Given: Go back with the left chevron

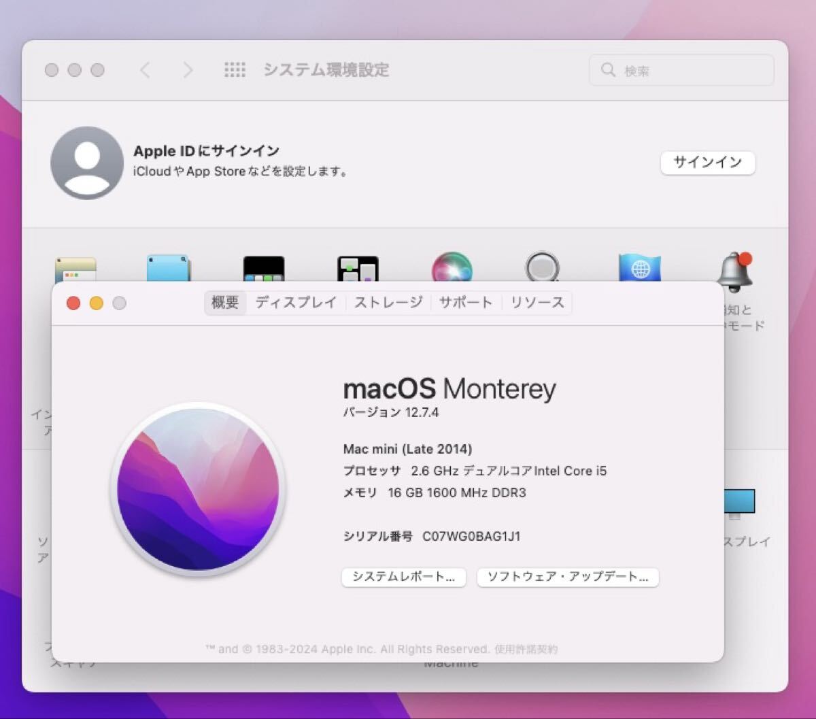Looking at the screenshot, I should [145, 70].
